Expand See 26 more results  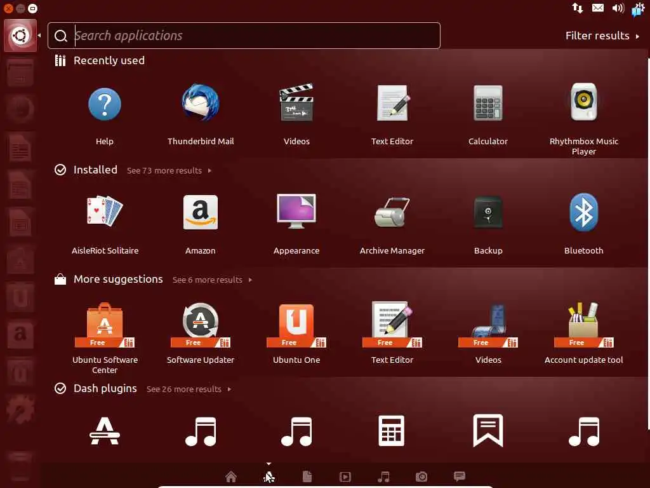189,390
